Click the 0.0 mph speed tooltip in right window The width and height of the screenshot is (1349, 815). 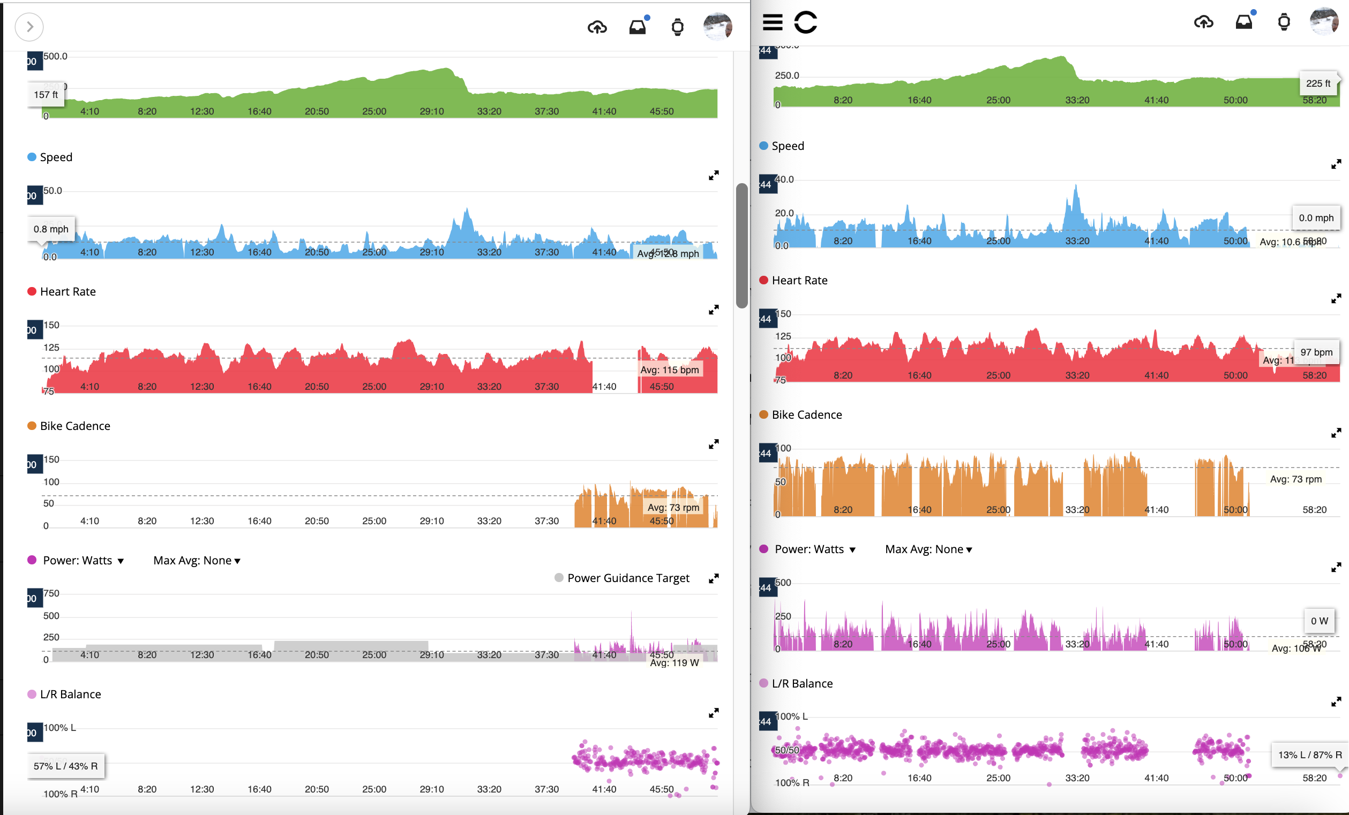[1316, 218]
